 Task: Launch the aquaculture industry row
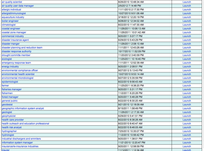point(187,17)
